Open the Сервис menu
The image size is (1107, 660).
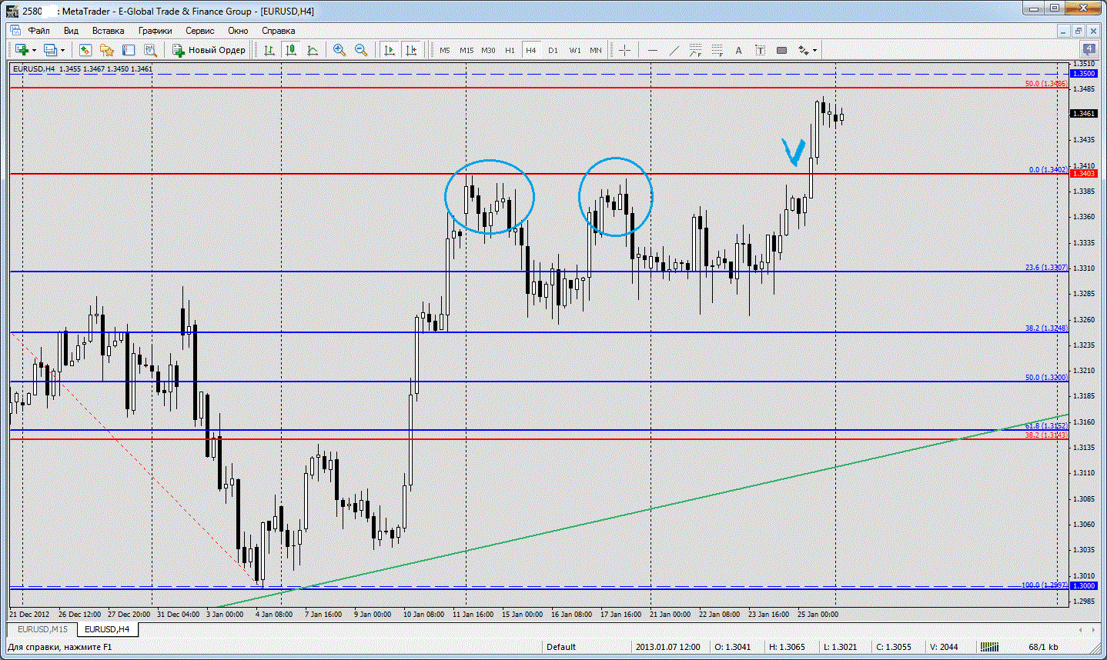199,31
